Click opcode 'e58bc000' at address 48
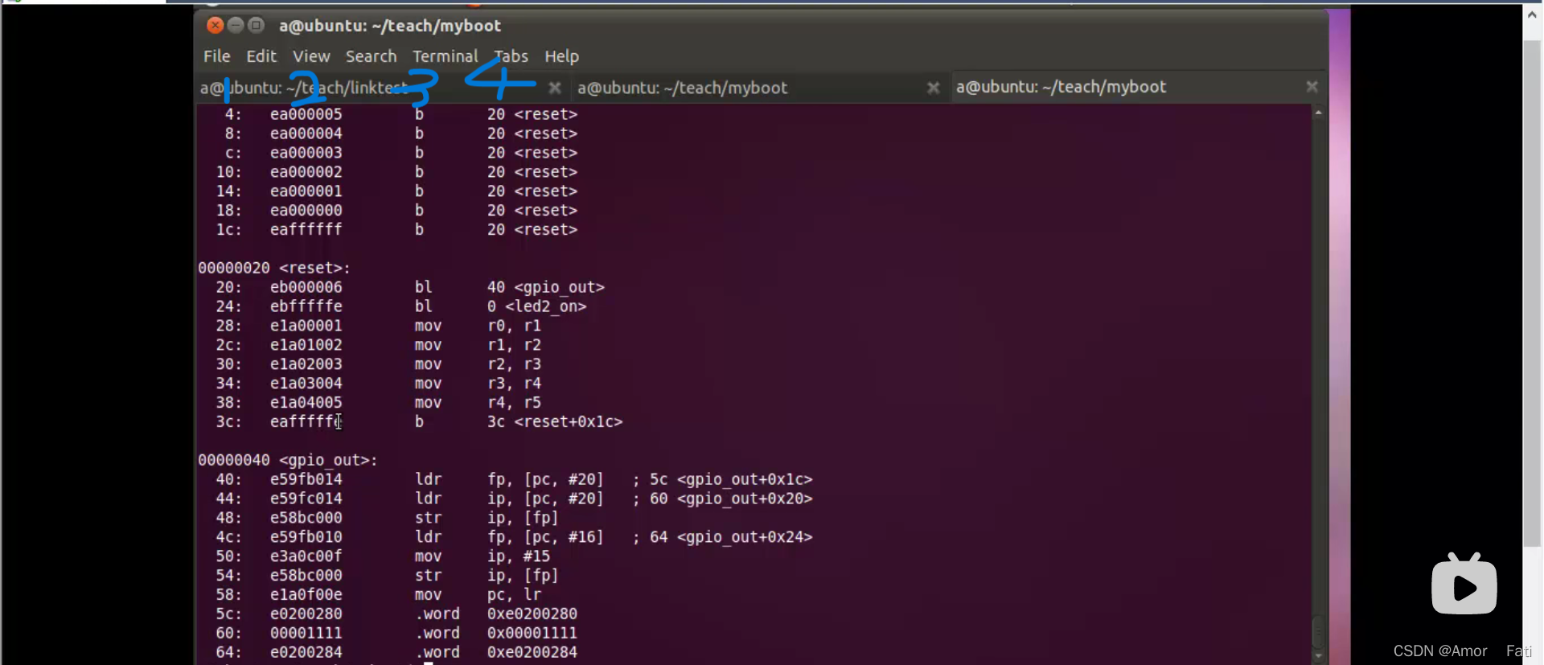1544x665 pixels. coord(306,518)
